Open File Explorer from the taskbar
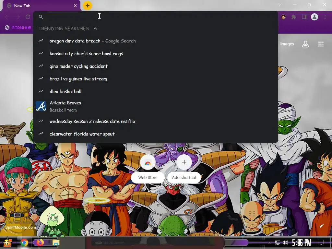 pyautogui.click(x=56, y=243)
